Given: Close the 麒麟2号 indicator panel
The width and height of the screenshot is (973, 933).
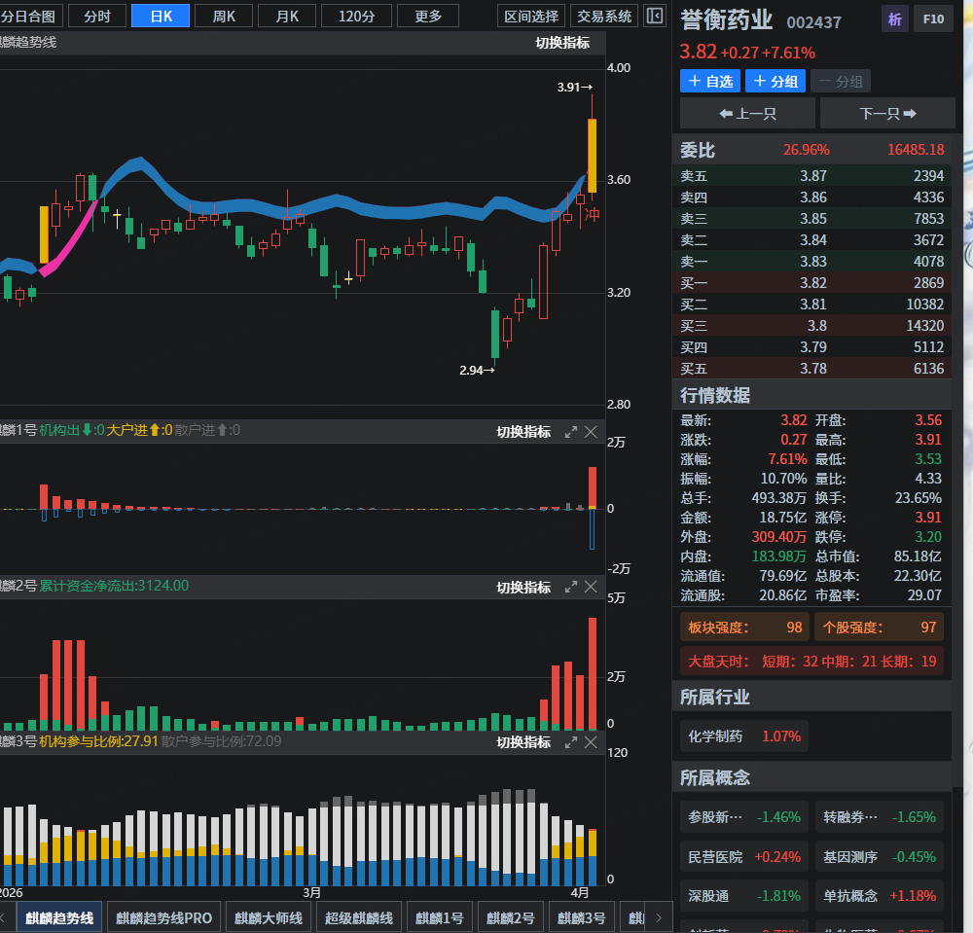Looking at the screenshot, I should (x=591, y=587).
